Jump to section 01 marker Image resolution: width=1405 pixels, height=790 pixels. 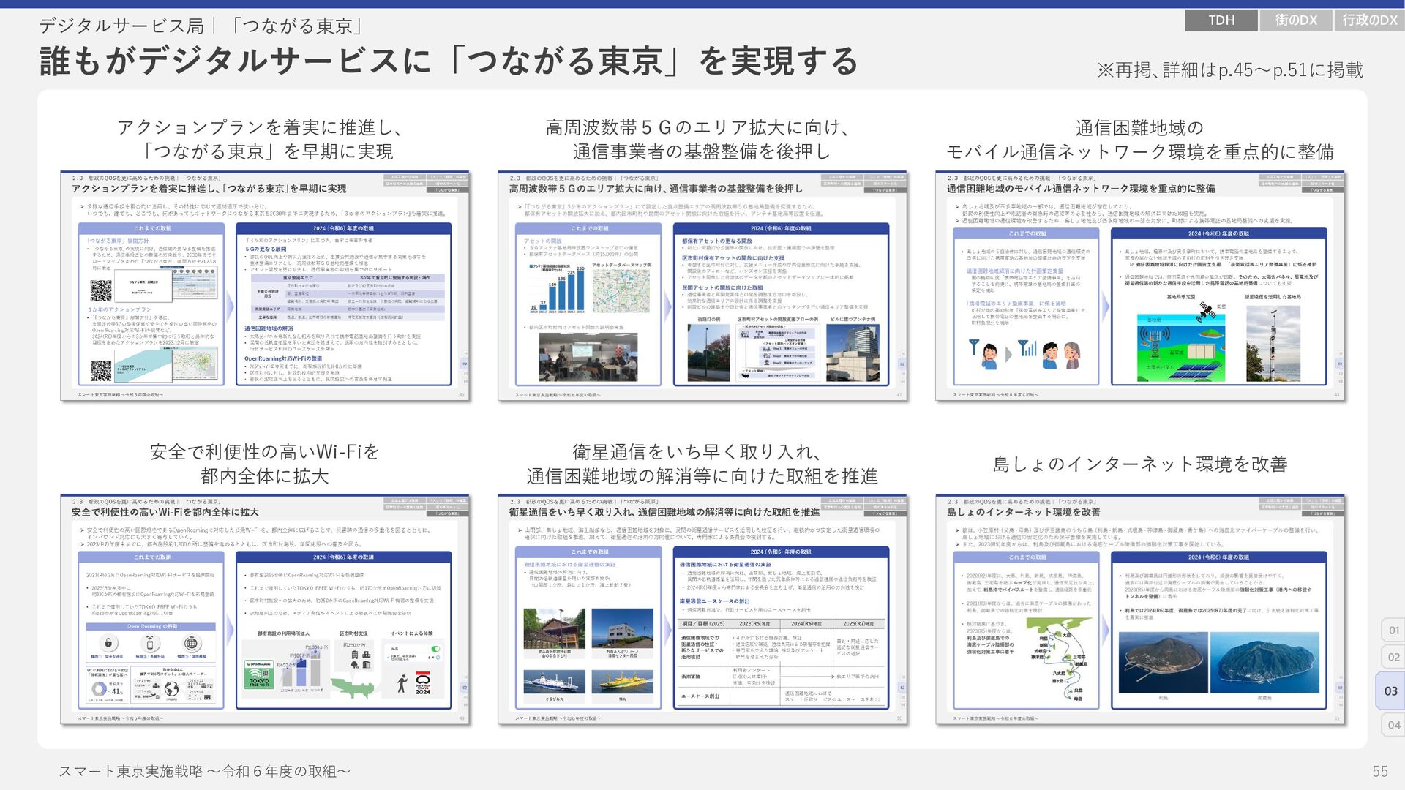[1393, 630]
